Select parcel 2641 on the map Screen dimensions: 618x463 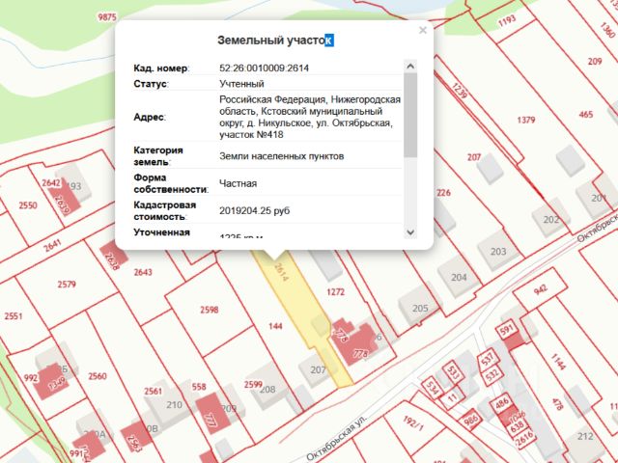pos(52,246)
